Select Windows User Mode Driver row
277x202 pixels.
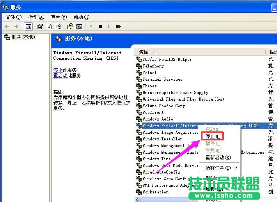coord(170,165)
